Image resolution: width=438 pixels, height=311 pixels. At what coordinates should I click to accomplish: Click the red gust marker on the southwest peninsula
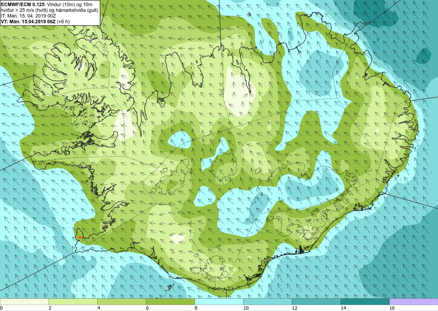point(80,237)
